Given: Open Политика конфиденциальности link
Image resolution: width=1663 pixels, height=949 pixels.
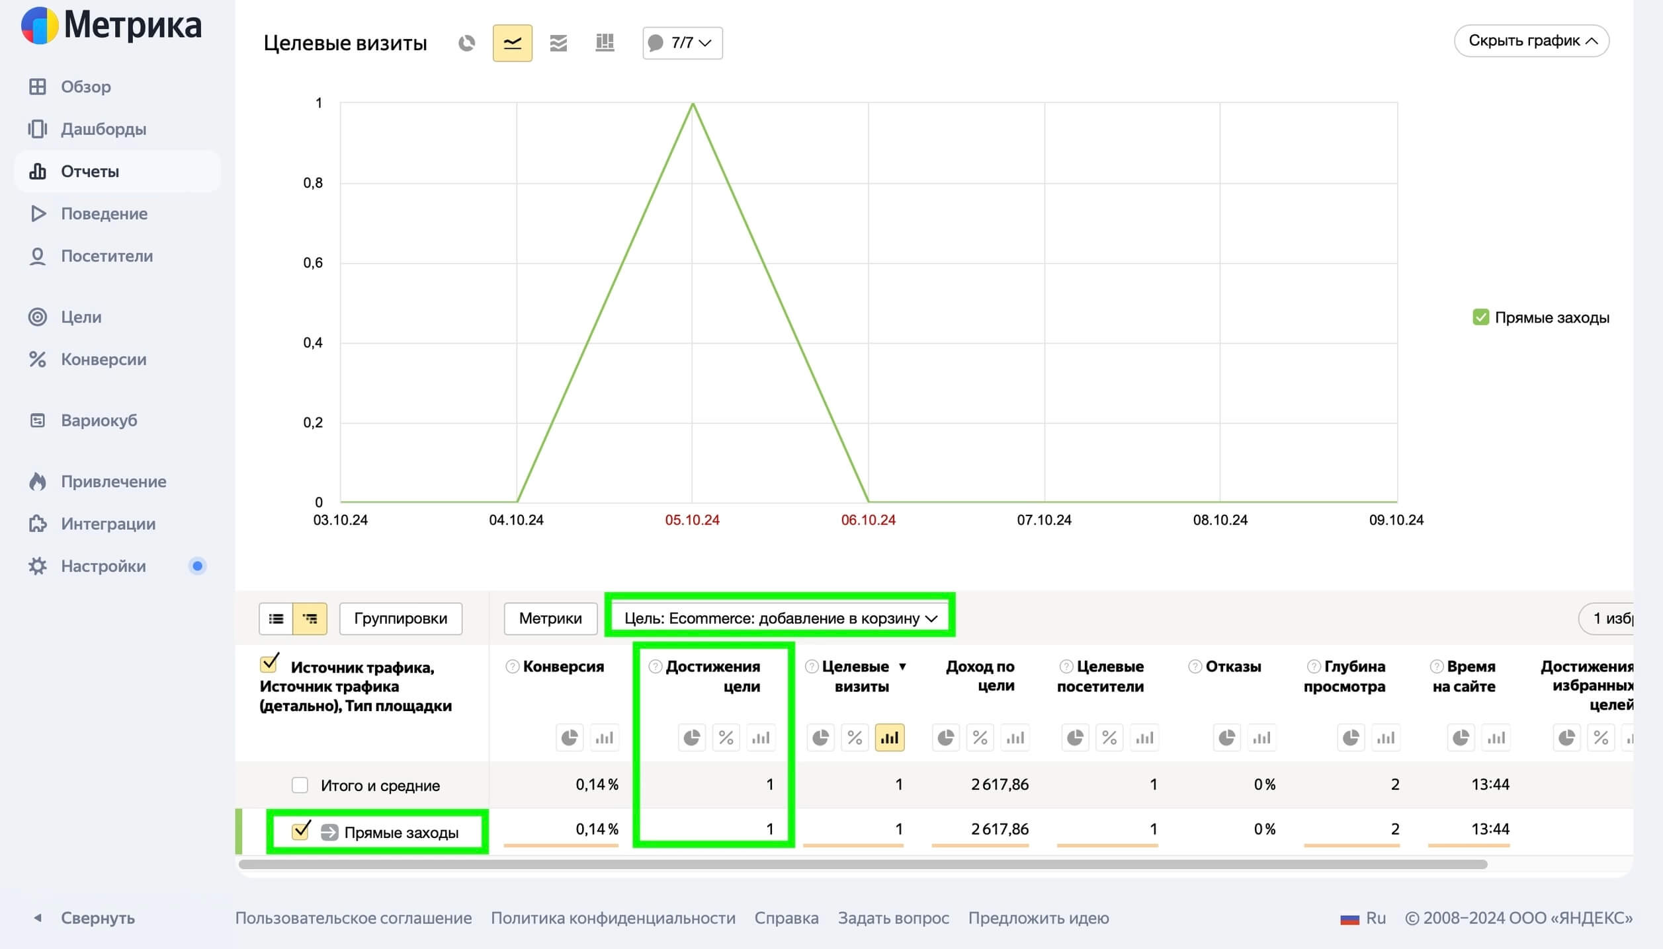Looking at the screenshot, I should pyautogui.click(x=613, y=918).
